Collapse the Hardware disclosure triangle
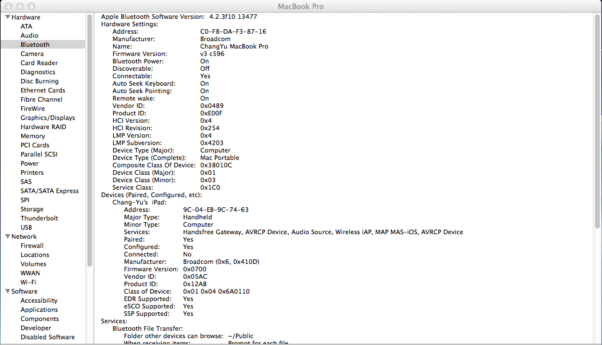The image size is (602, 345). [7, 17]
